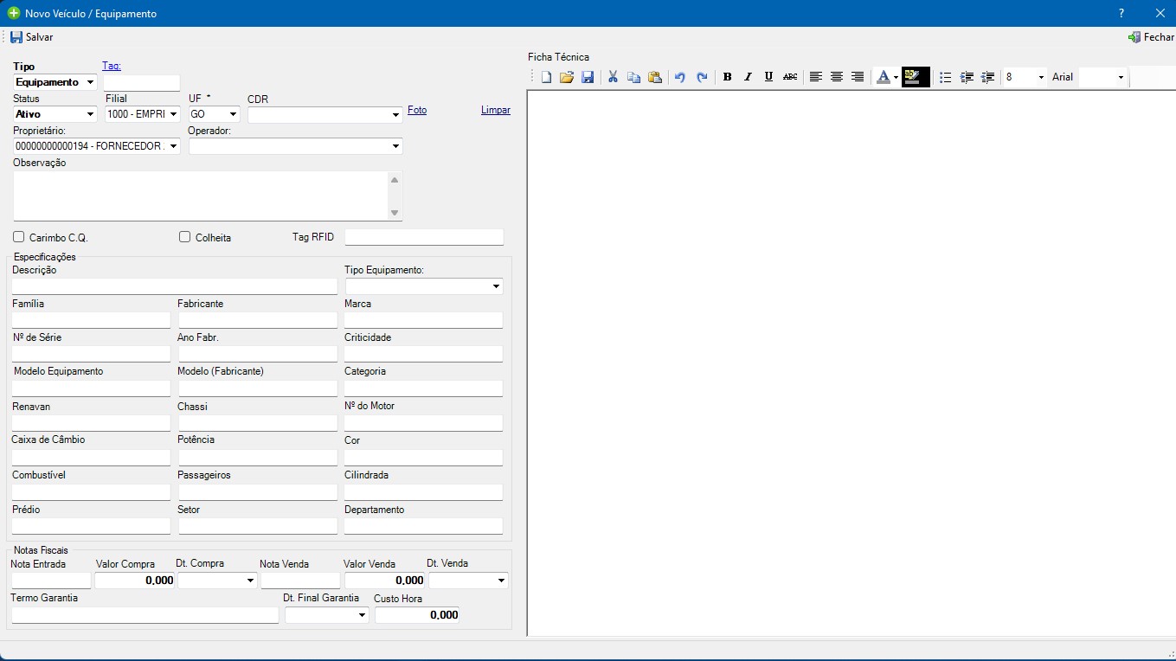1176x661 pixels.
Task: Open the UF state dropdown
Action: (x=233, y=114)
